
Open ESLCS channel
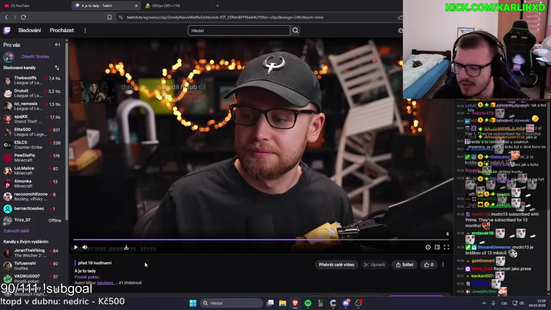point(32,145)
